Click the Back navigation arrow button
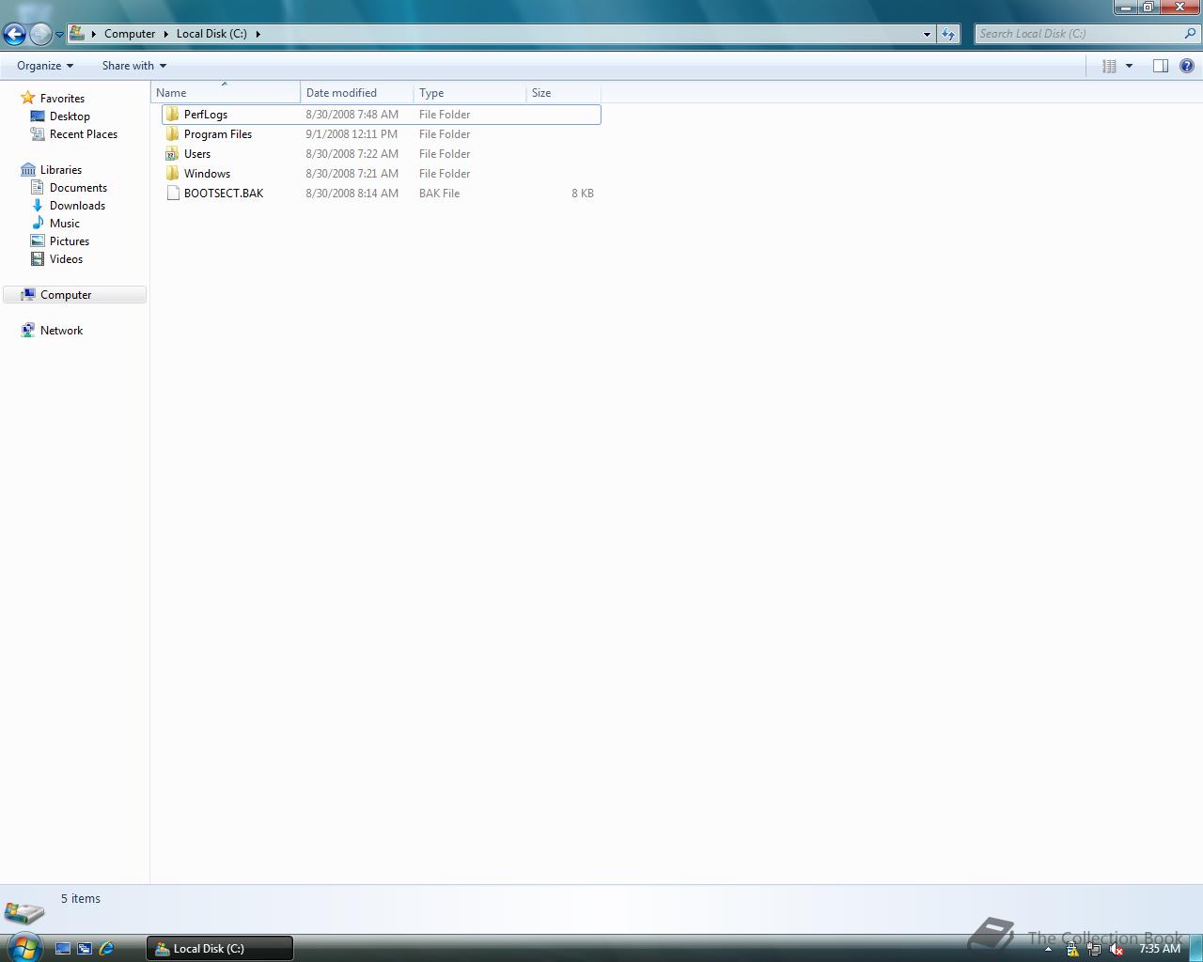Image resolution: width=1203 pixels, height=962 pixels. (x=14, y=34)
